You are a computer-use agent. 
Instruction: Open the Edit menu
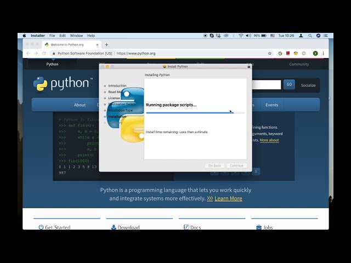tap(63, 36)
